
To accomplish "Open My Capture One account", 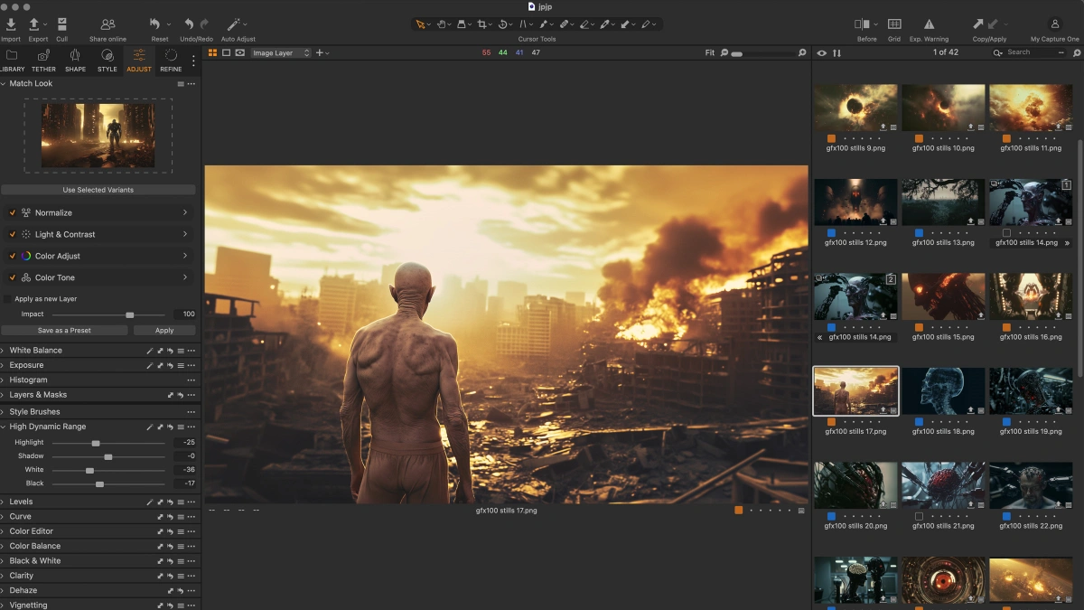I will tap(1054, 24).
